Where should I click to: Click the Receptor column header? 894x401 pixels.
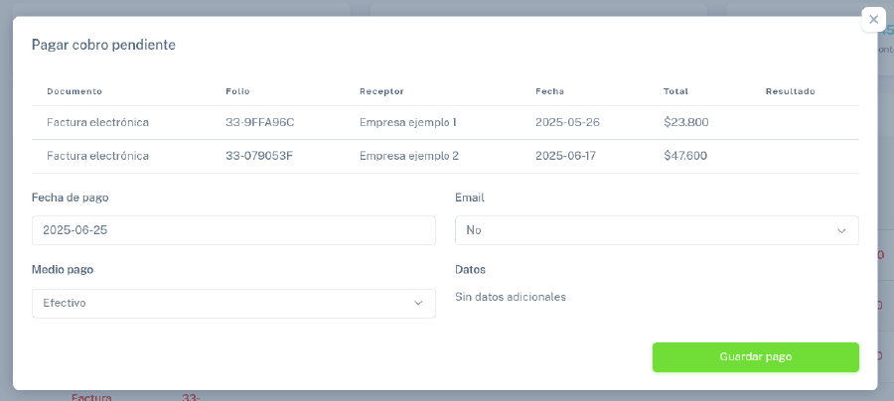[381, 91]
